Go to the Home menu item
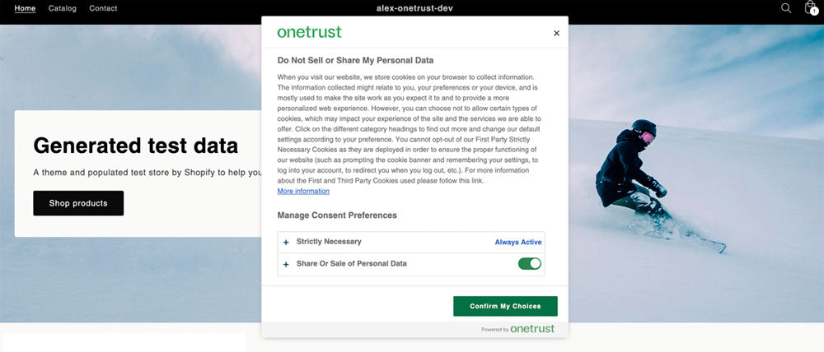Image resolution: width=824 pixels, height=352 pixels. click(x=25, y=8)
